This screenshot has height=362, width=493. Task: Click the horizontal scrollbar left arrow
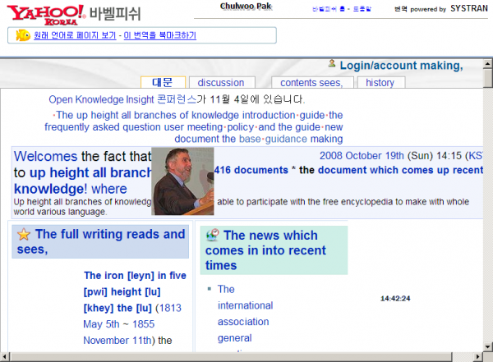coord(4,356)
